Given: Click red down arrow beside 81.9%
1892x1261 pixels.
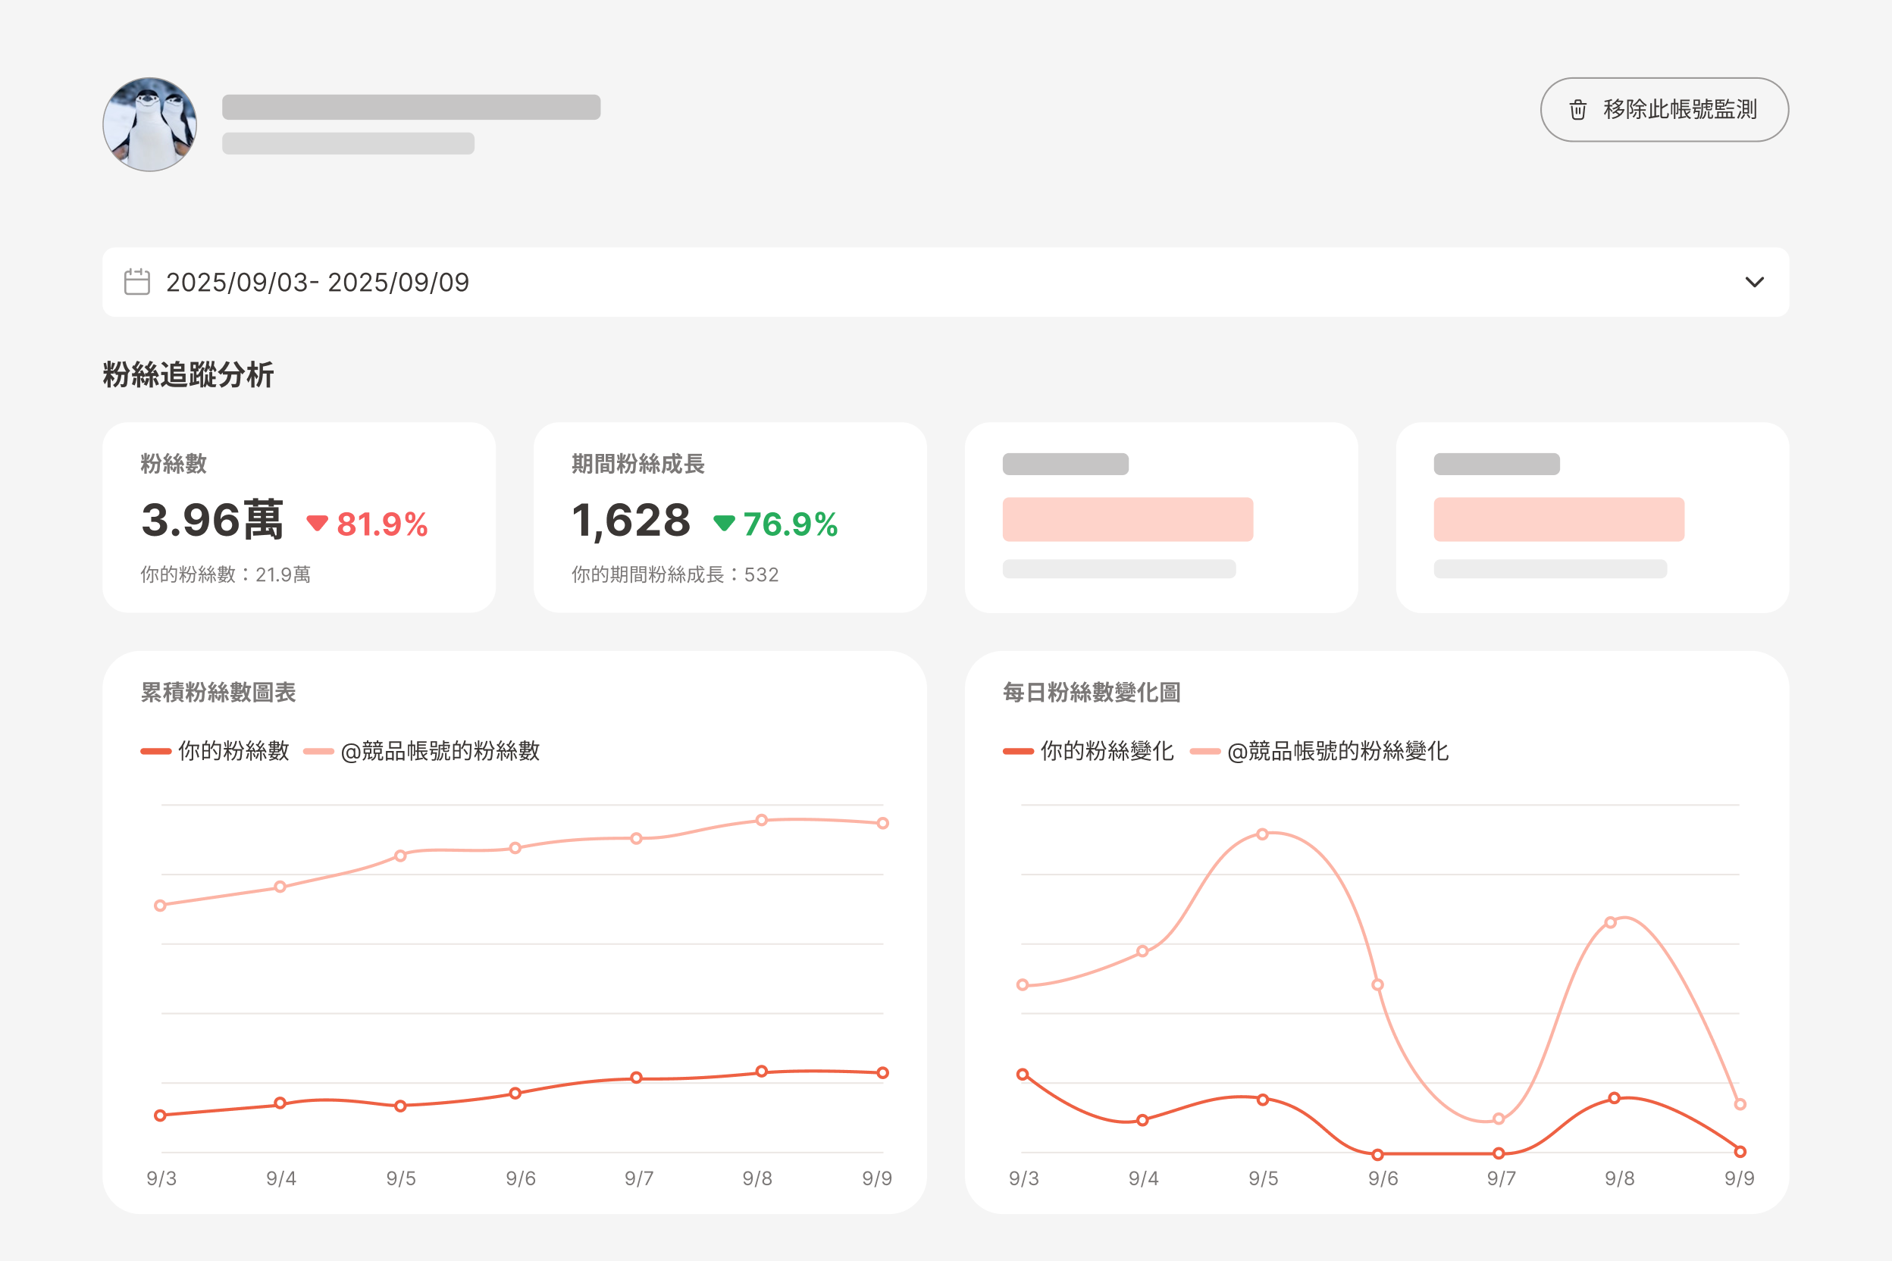Looking at the screenshot, I should click(x=317, y=524).
